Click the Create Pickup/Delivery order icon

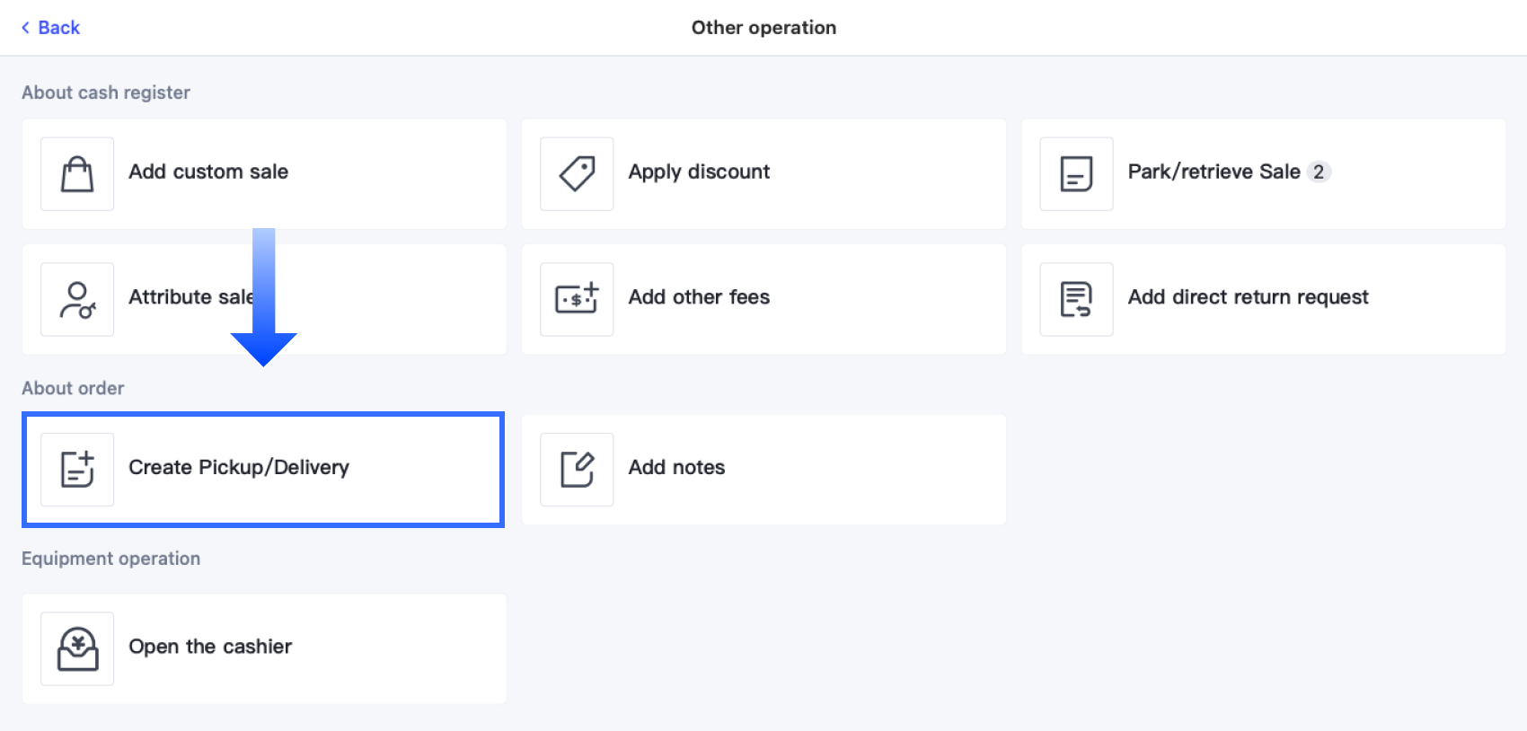[77, 470]
